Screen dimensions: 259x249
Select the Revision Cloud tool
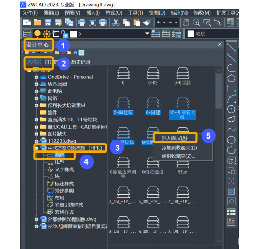232,119
